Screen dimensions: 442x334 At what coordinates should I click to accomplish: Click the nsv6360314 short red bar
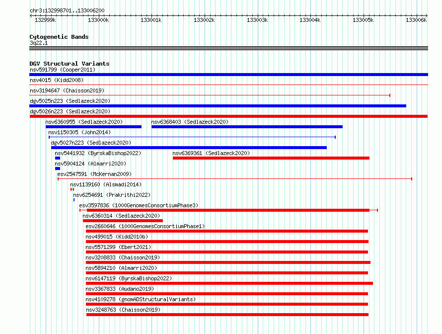click(x=123, y=221)
